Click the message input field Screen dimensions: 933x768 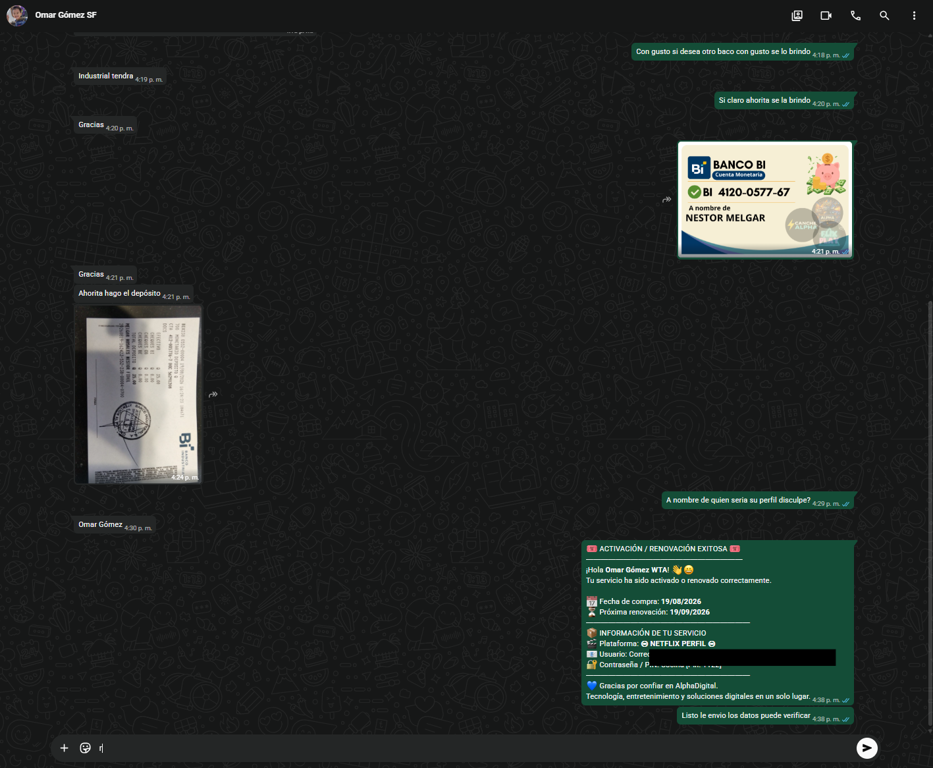point(474,748)
